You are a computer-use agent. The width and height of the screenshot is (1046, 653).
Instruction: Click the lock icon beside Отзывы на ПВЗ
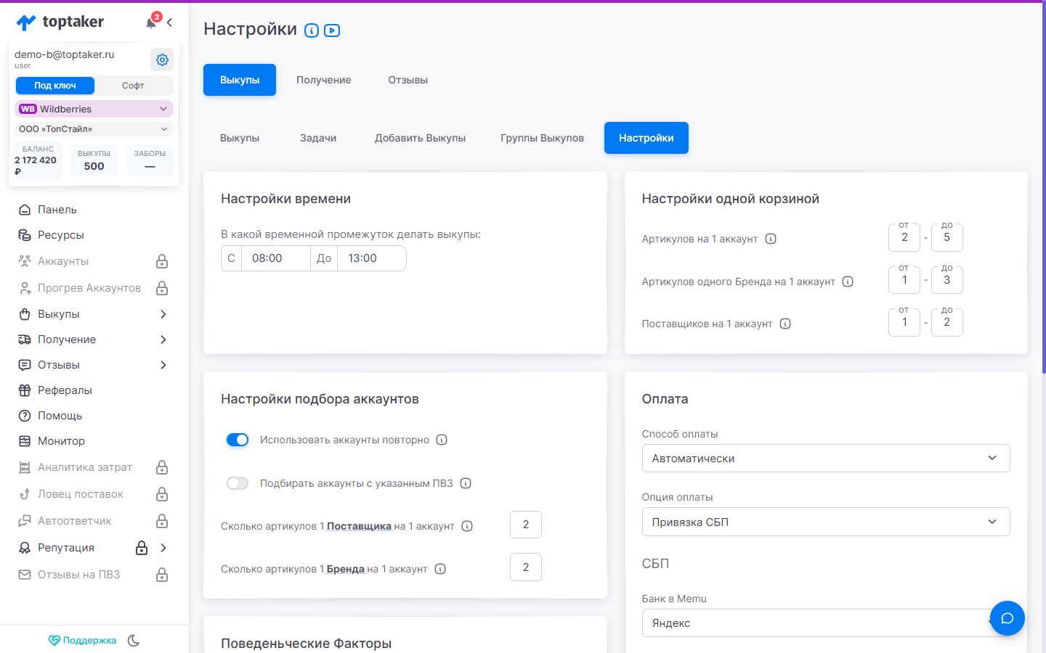pyautogui.click(x=162, y=575)
